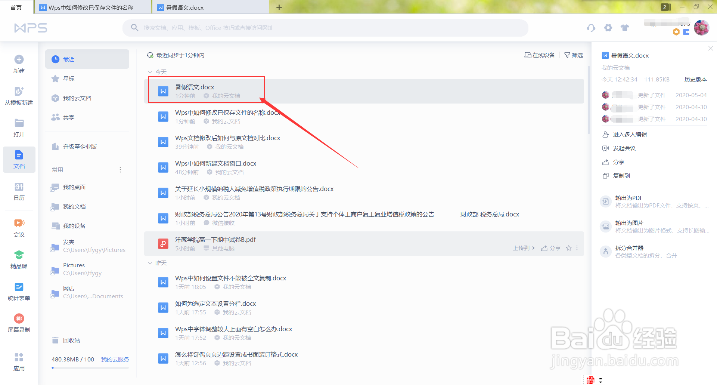Star 洋葱学院高一下期中试卷B.pdf as favorite

pyautogui.click(x=568, y=248)
